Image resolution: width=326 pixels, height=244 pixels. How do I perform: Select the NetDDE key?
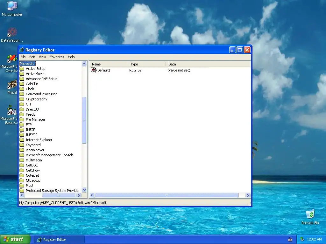(x=32, y=165)
